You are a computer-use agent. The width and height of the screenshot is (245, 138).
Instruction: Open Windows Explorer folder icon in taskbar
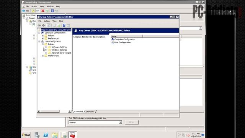pyautogui.click(x=55, y=135)
